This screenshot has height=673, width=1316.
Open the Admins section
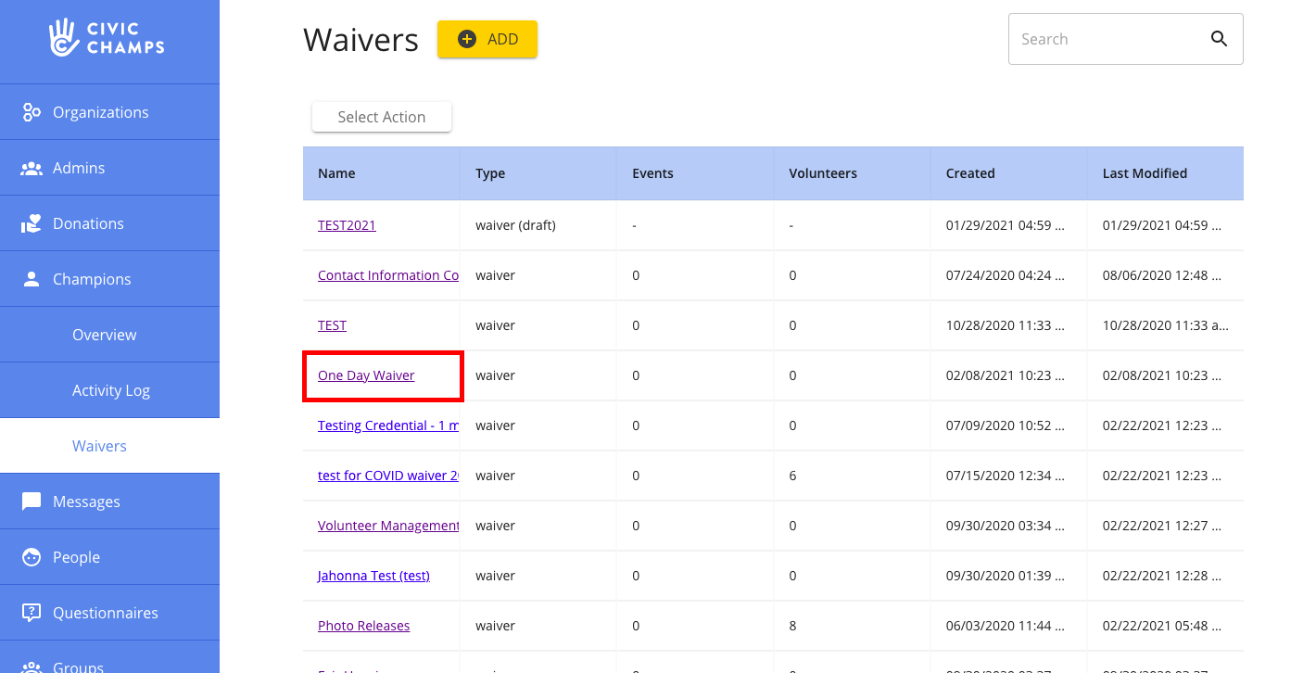109,168
